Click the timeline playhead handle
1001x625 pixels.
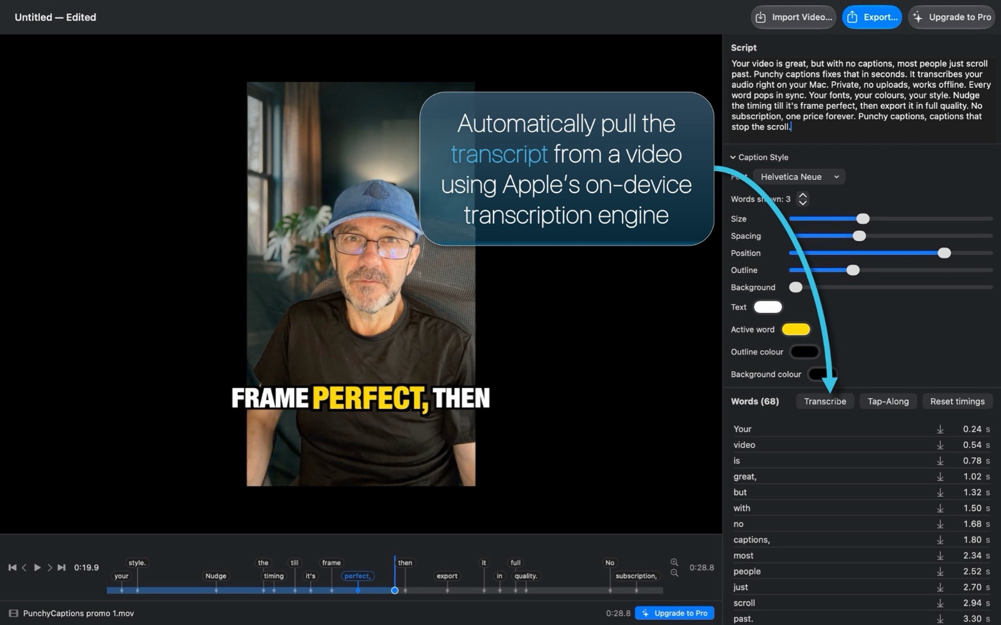[395, 590]
